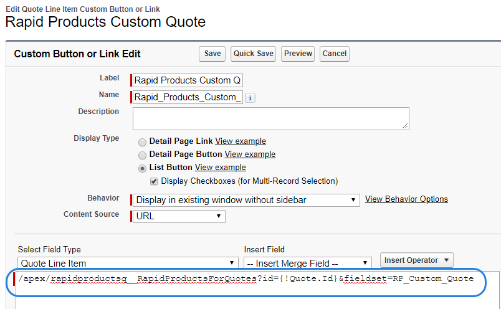The image size is (501, 309).
Task: Open the Content Source dropdown showing URL
Action: coord(179,216)
